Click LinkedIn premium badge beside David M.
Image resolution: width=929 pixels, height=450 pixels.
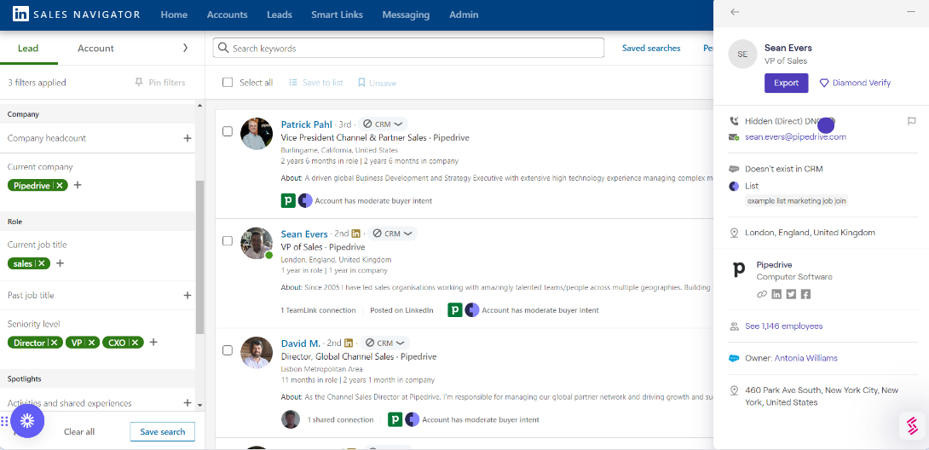pos(349,343)
